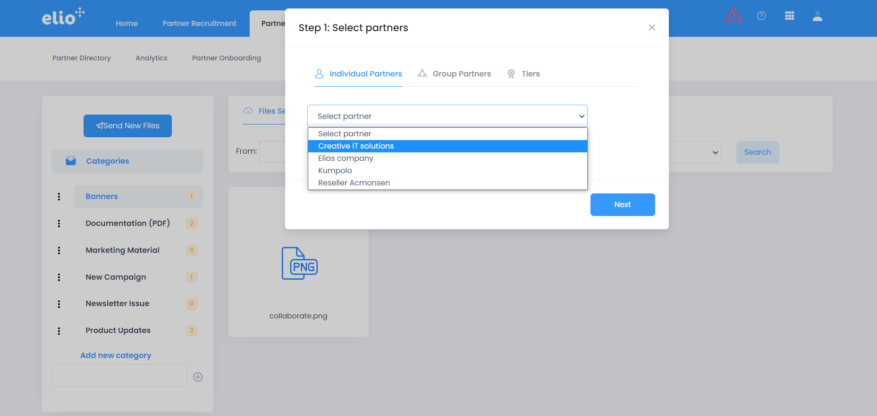877x416 pixels.
Task: Switch to Tiers tab
Action: point(523,74)
